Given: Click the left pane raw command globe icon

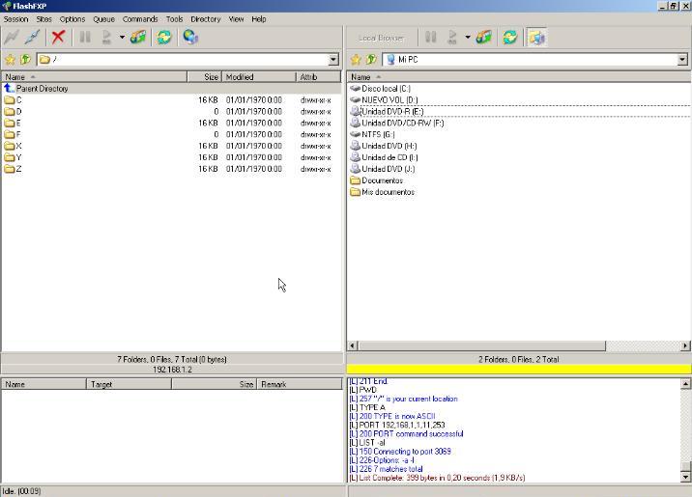Looking at the screenshot, I should [x=138, y=37].
